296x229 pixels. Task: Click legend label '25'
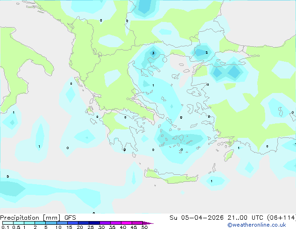pyautogui.click(x=91, y=227)
